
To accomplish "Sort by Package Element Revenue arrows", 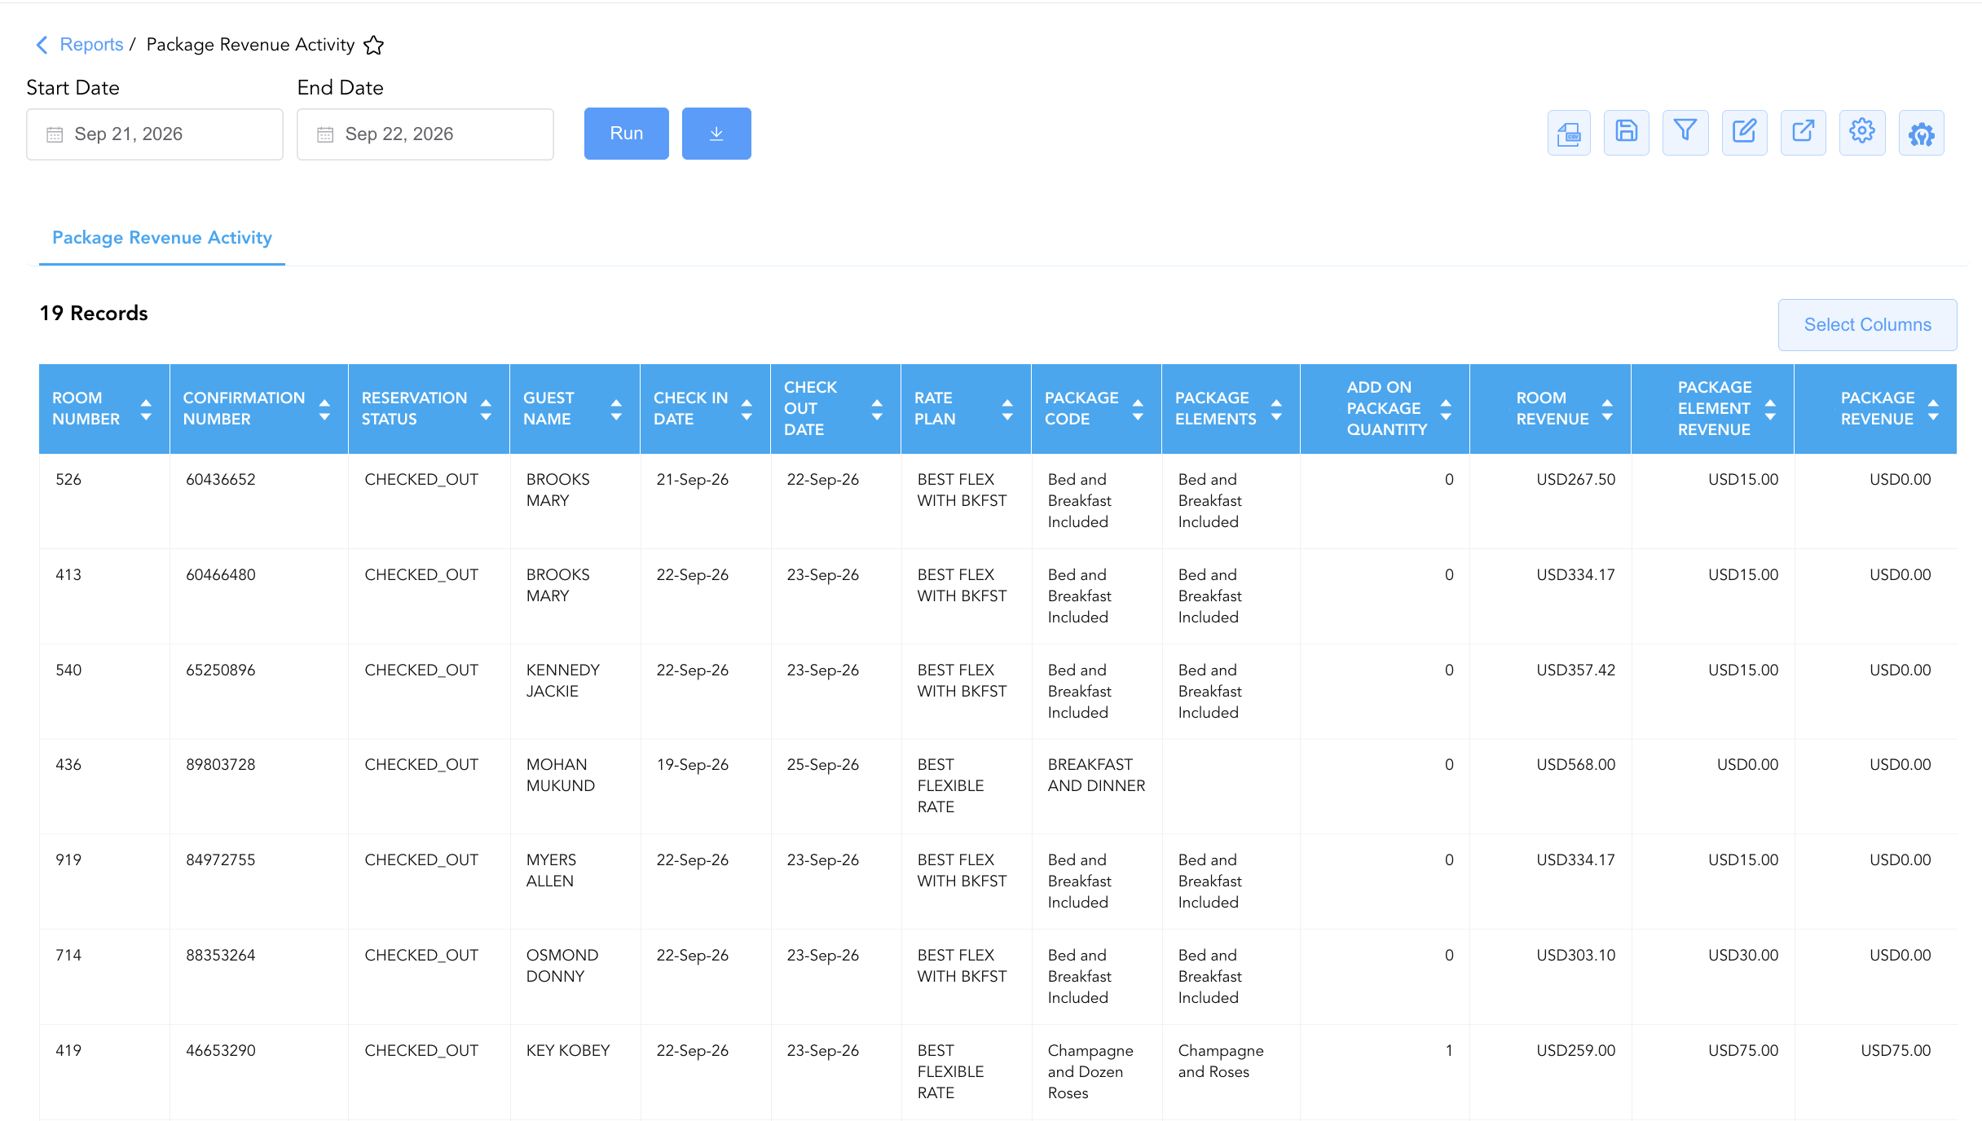I will coord(1770,409).
